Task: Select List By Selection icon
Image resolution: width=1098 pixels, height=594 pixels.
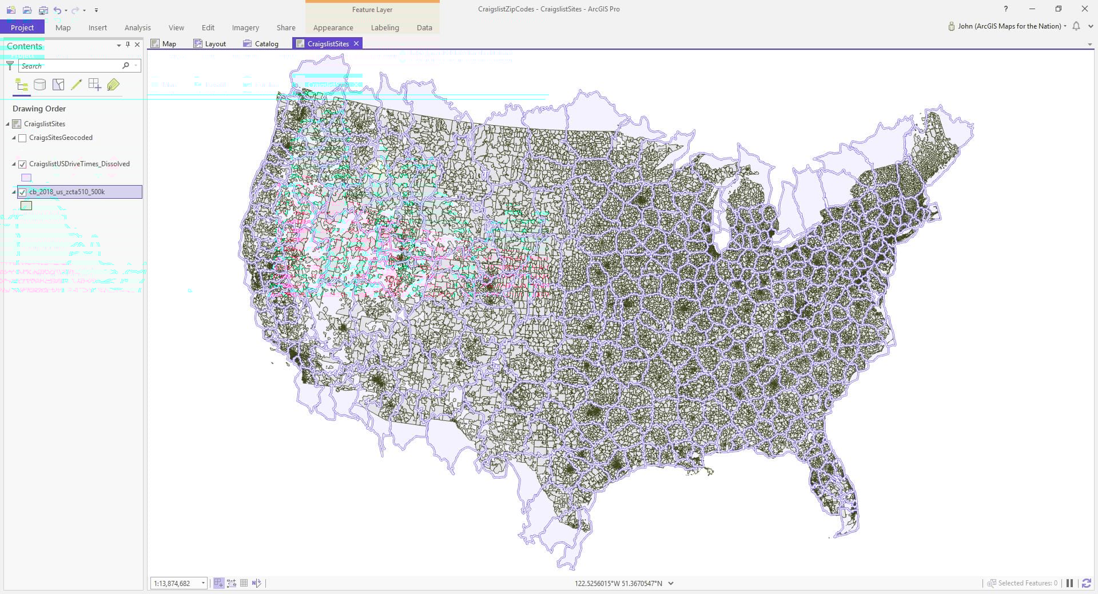Action: pos(58,85)
